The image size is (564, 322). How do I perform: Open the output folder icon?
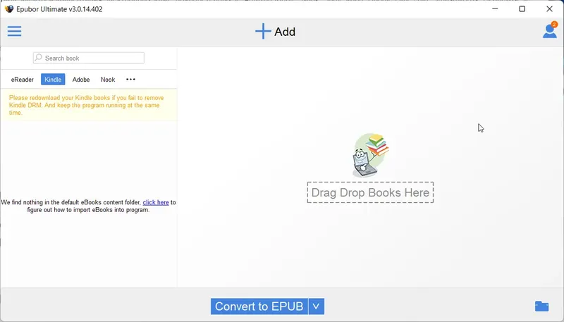pos(541,306)
